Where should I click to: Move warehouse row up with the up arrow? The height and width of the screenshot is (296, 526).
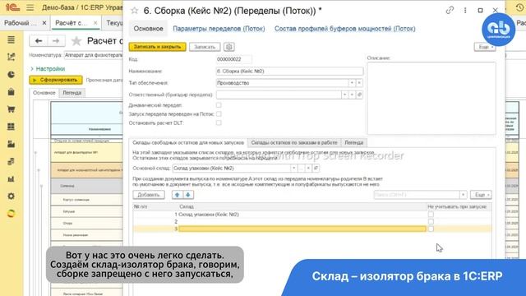point(178,195)
